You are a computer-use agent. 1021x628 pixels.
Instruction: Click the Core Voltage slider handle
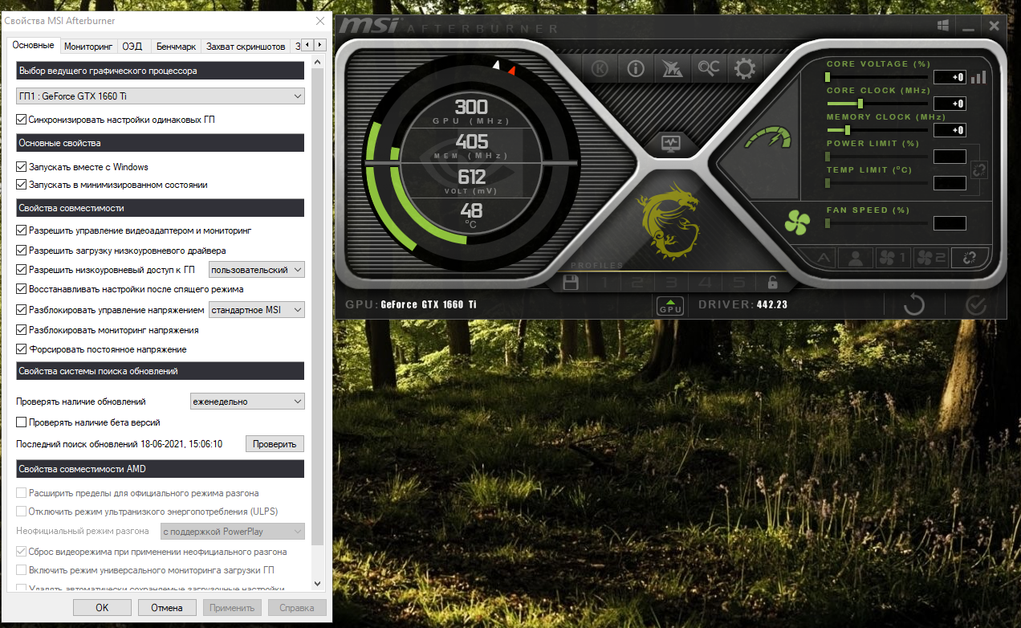tap(828, 77)
